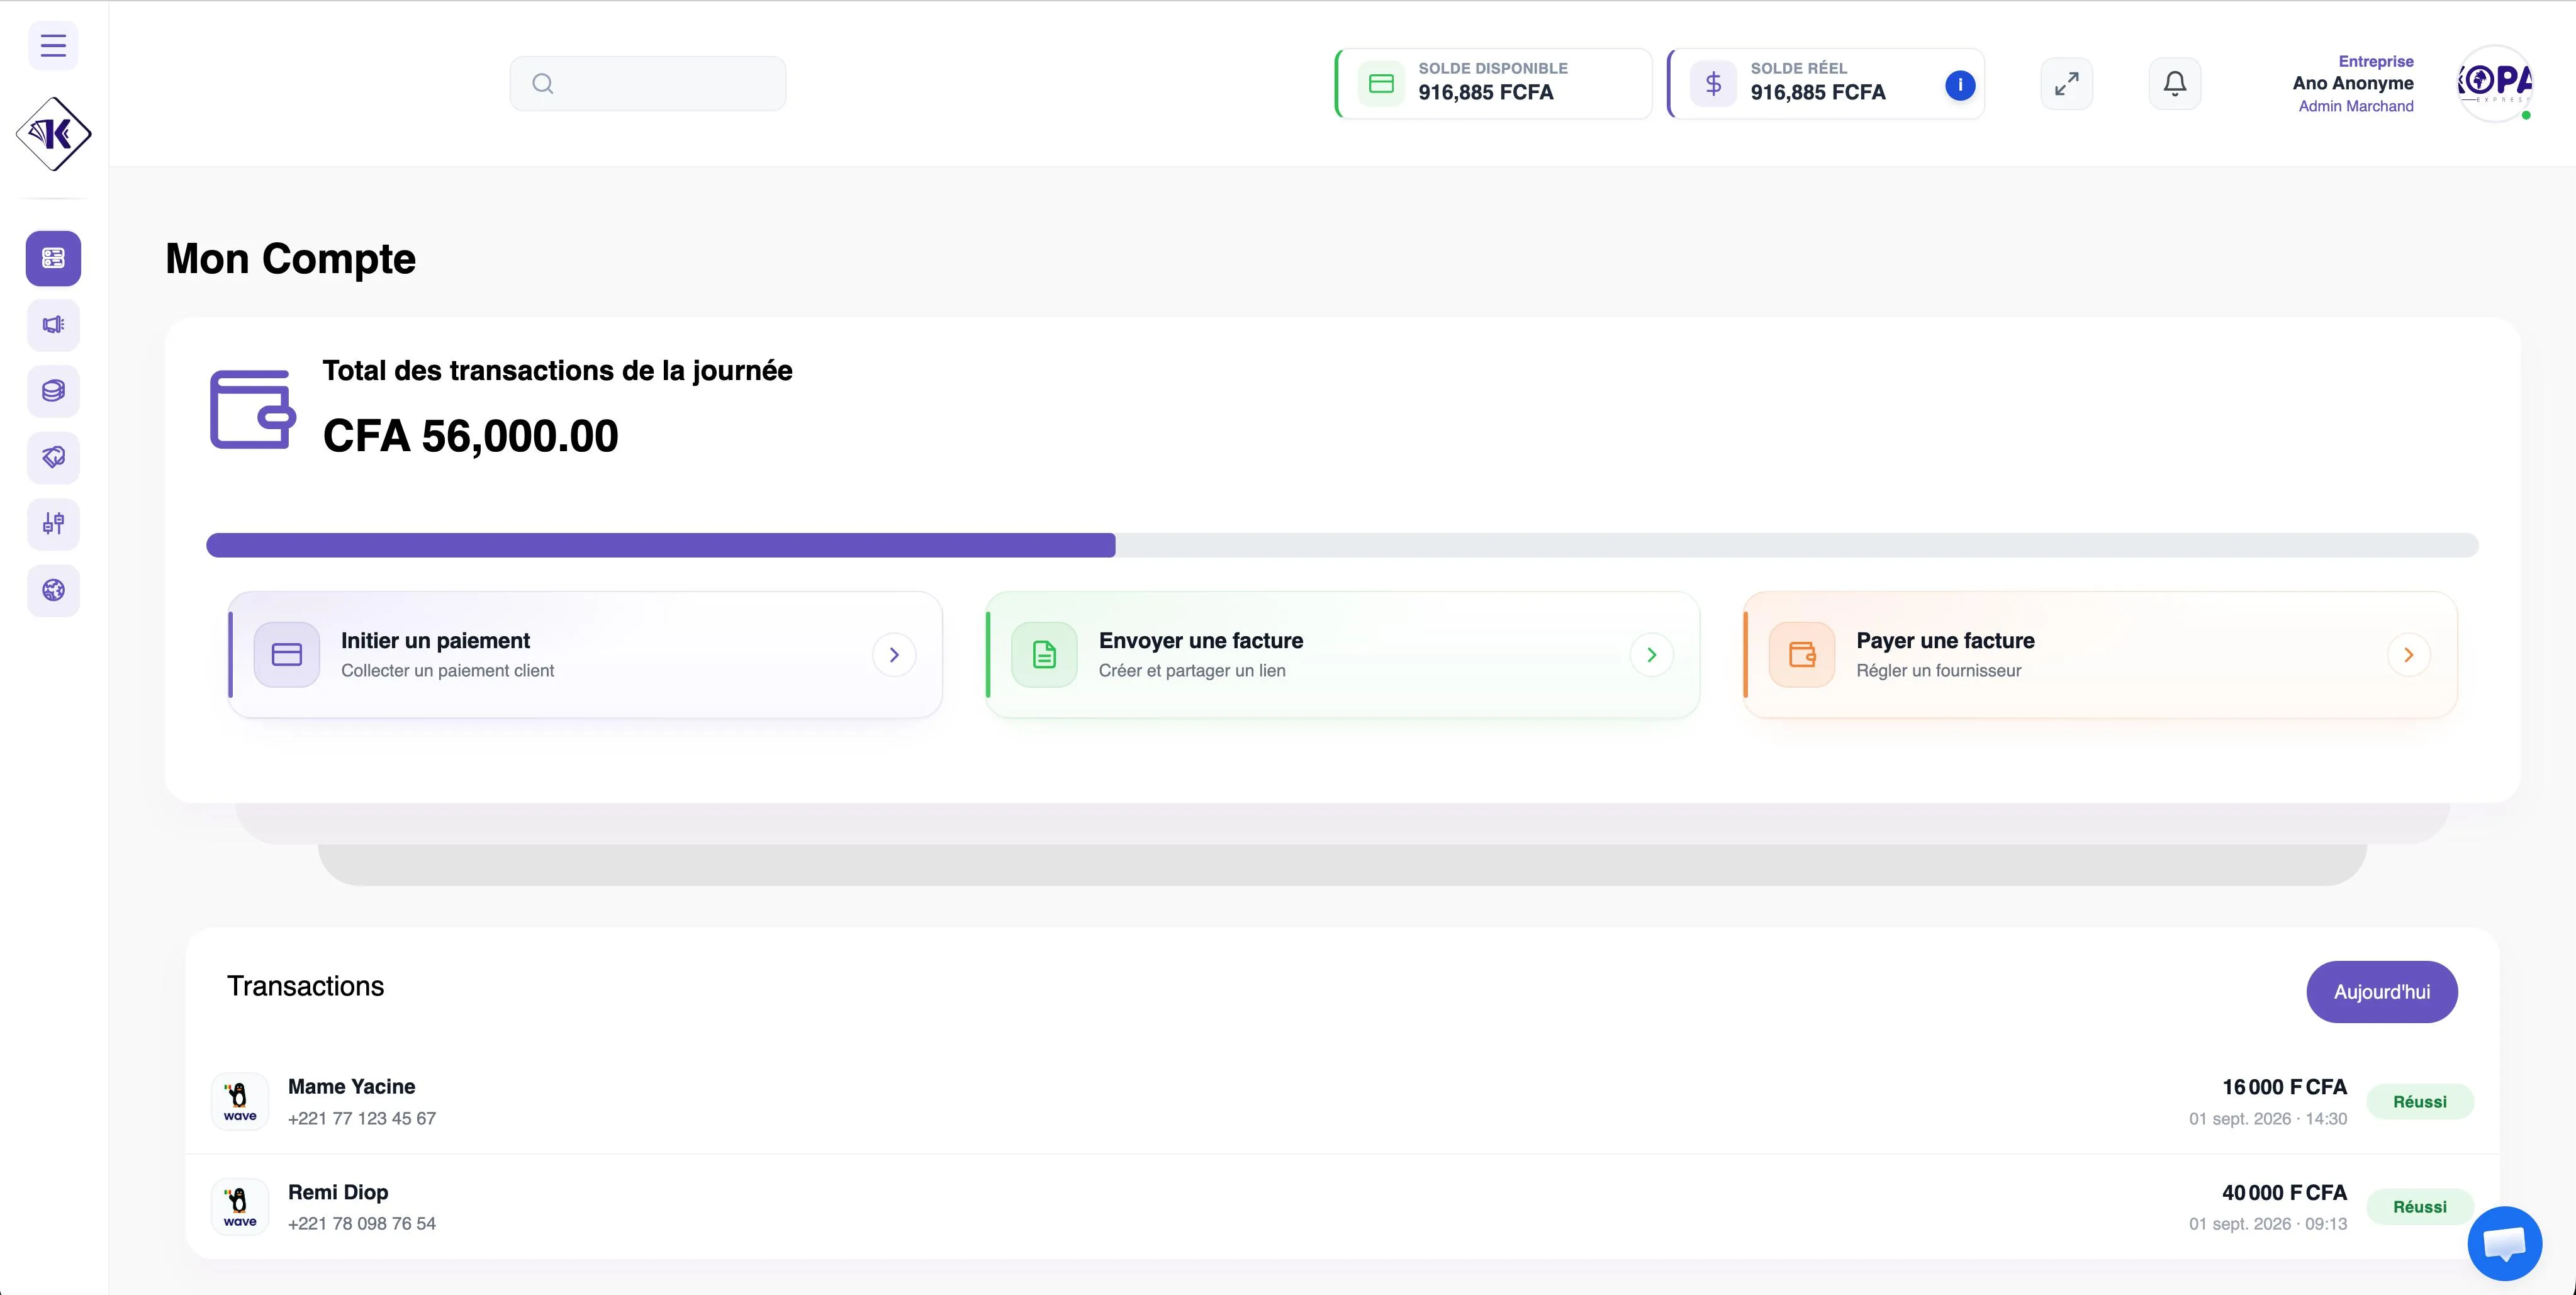Screen dimensions: 2576x1295
Task: Click Réussi badge for 16 000 F CFA
Action: pos(2420,1102)
